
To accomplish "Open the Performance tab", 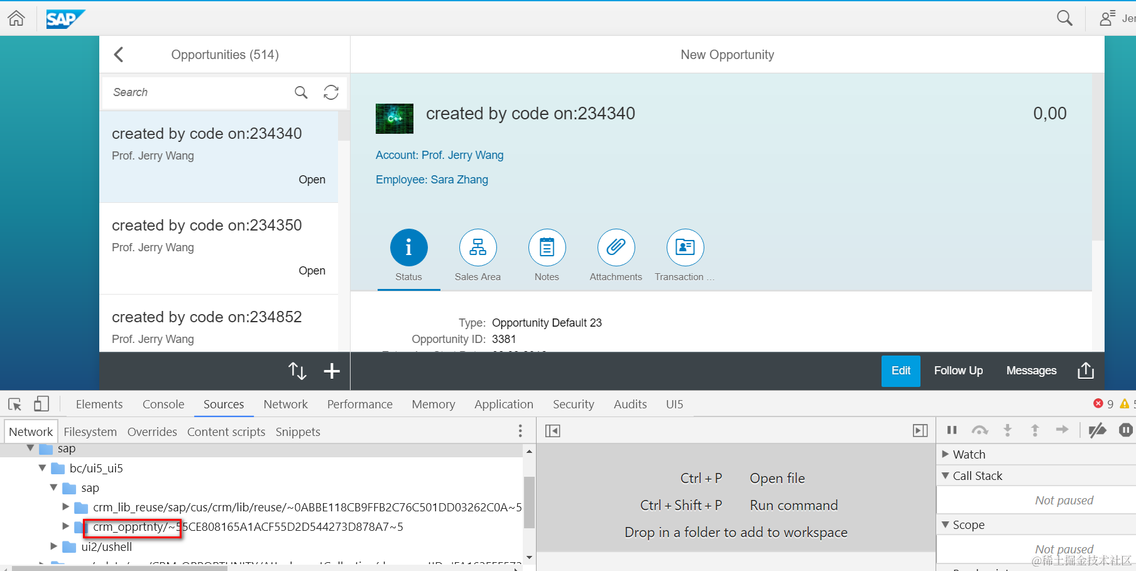I will [x=360, y=404].
